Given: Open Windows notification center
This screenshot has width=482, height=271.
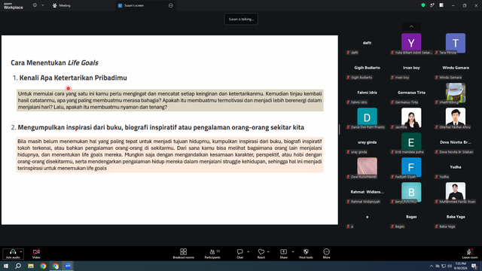Looking at the screenshot, I should click(x=474, y=266).
